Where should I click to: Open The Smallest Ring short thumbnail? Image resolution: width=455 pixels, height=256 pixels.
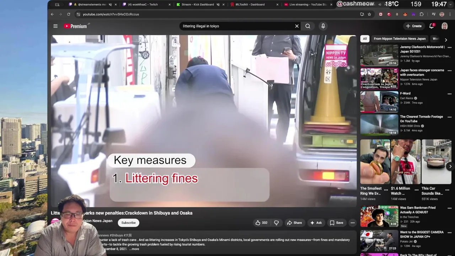click(x=375, y=161)
